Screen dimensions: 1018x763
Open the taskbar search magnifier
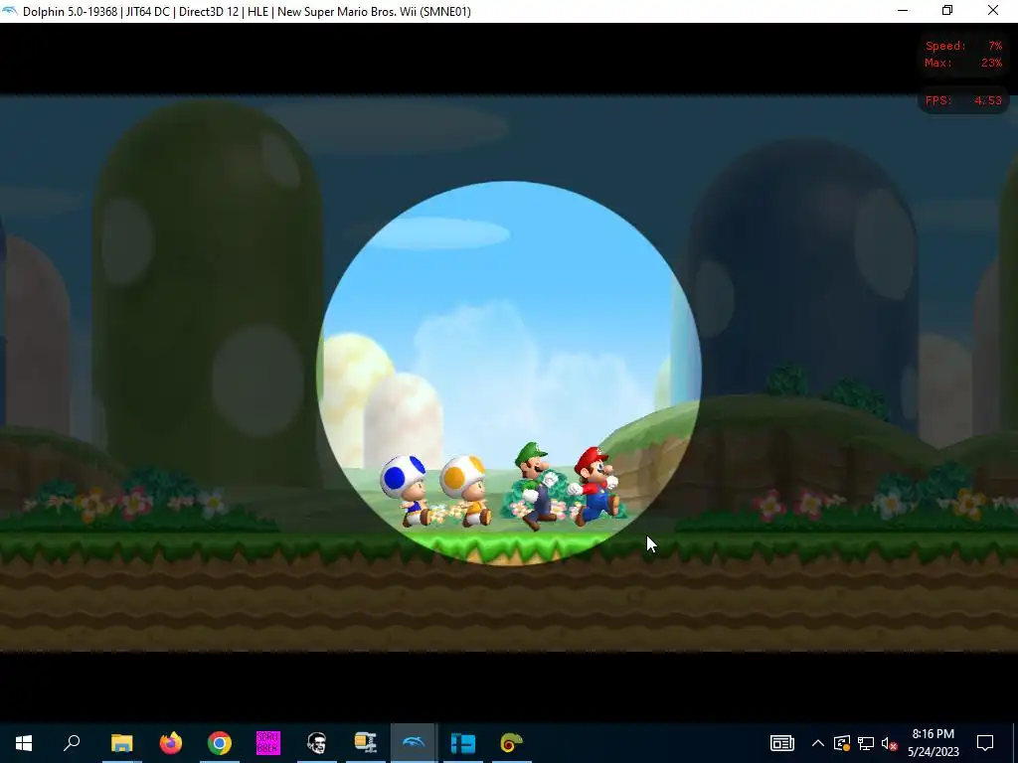[72, 743]
